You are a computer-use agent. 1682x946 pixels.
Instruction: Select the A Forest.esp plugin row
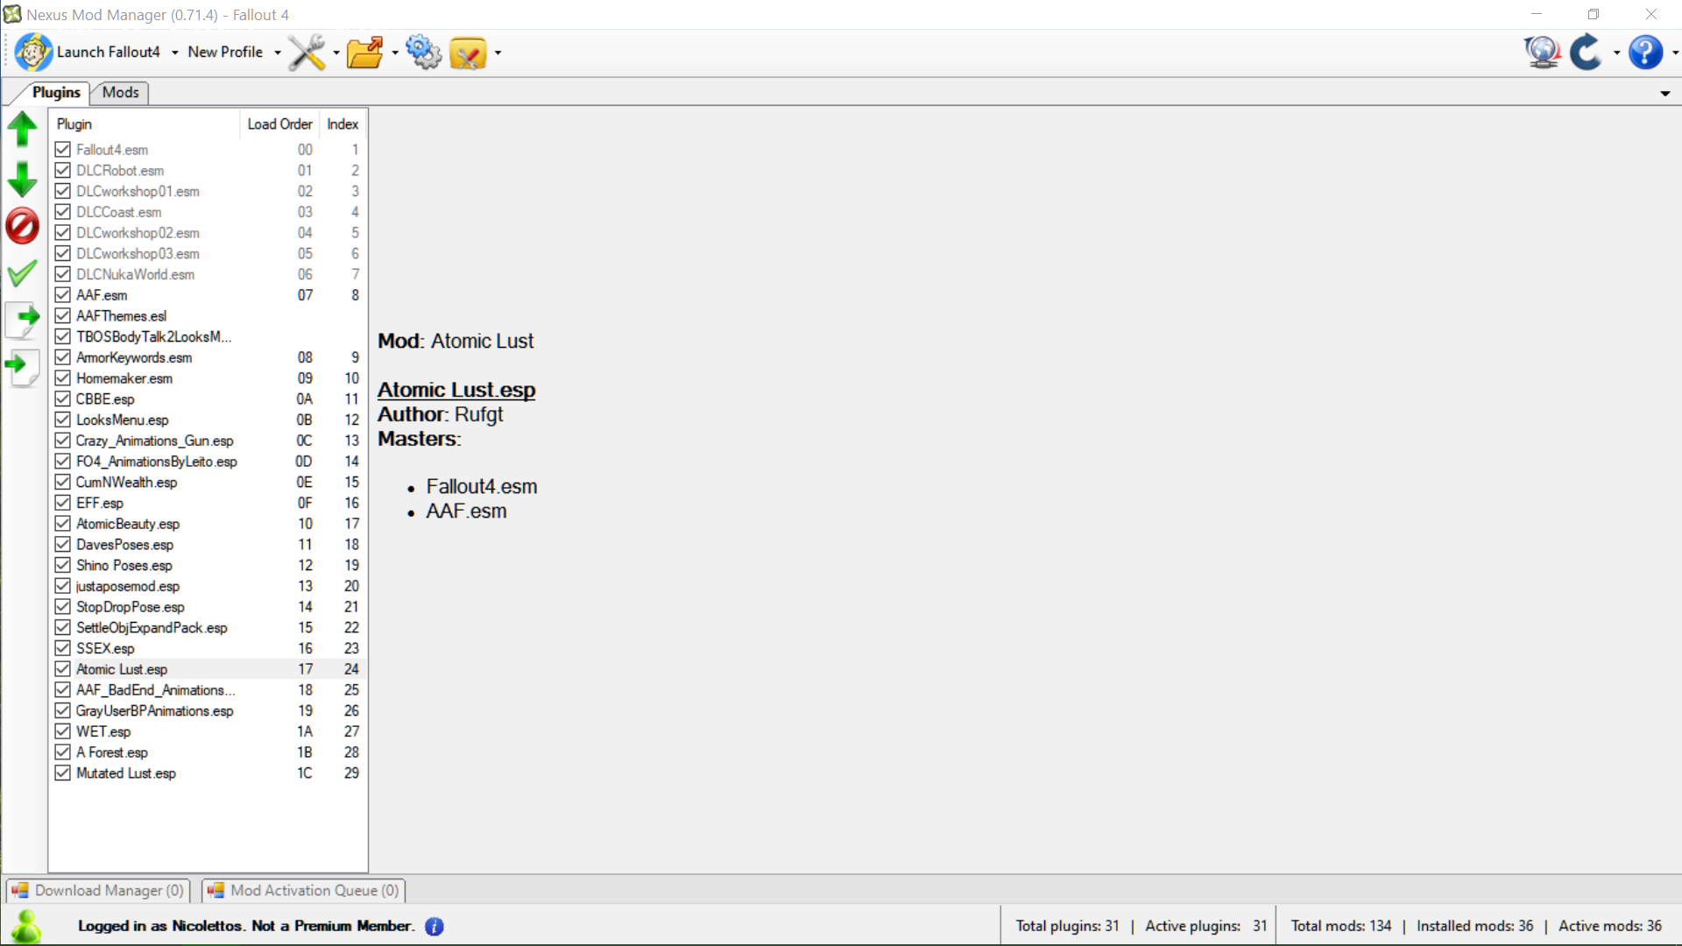pyautogui.click(x=208, y=752)
